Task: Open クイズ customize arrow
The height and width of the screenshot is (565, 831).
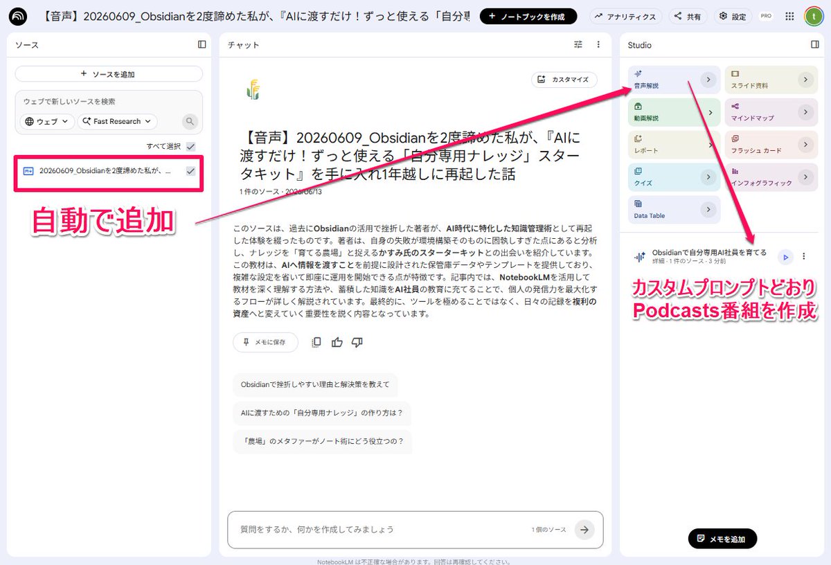Action: point(708,177)
